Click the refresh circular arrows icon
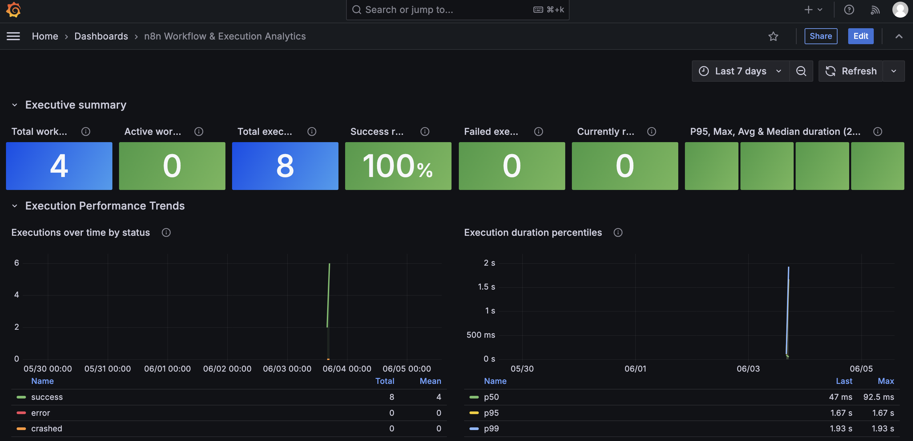The image size is (913, 441). tap(831, 71)
